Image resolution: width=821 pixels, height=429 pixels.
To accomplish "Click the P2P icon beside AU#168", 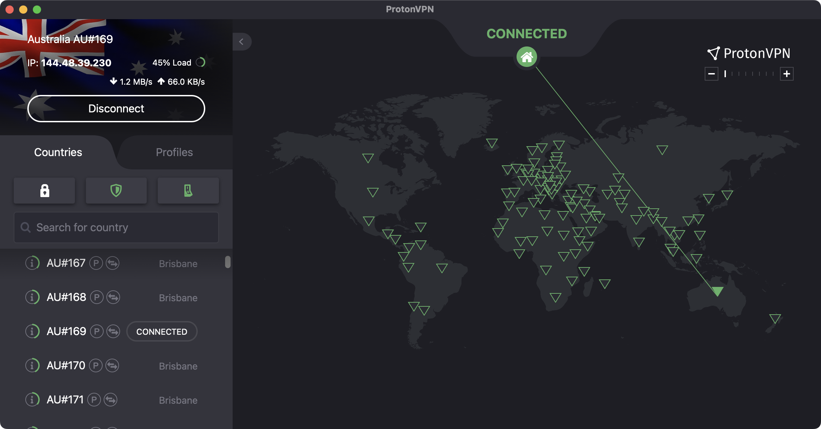I will pos(97,297).
